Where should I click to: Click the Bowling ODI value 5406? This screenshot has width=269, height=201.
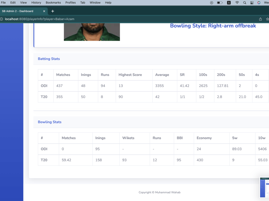click(263, 149)
